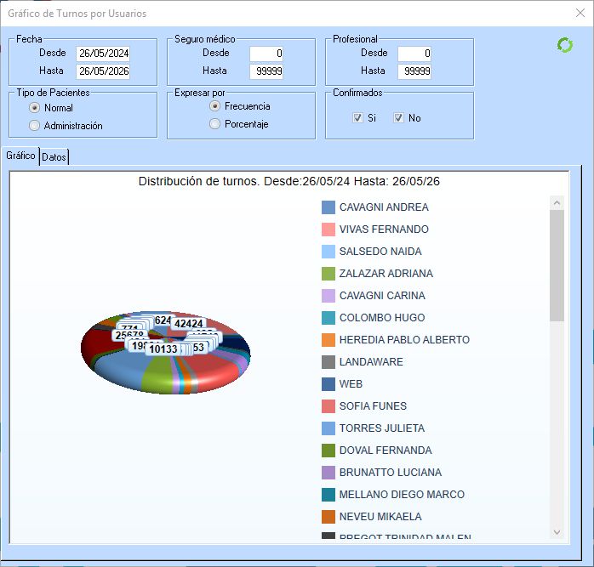Click NEVEU MIKAELA orange swatch

pyautogui.click(x=328, y=517)
